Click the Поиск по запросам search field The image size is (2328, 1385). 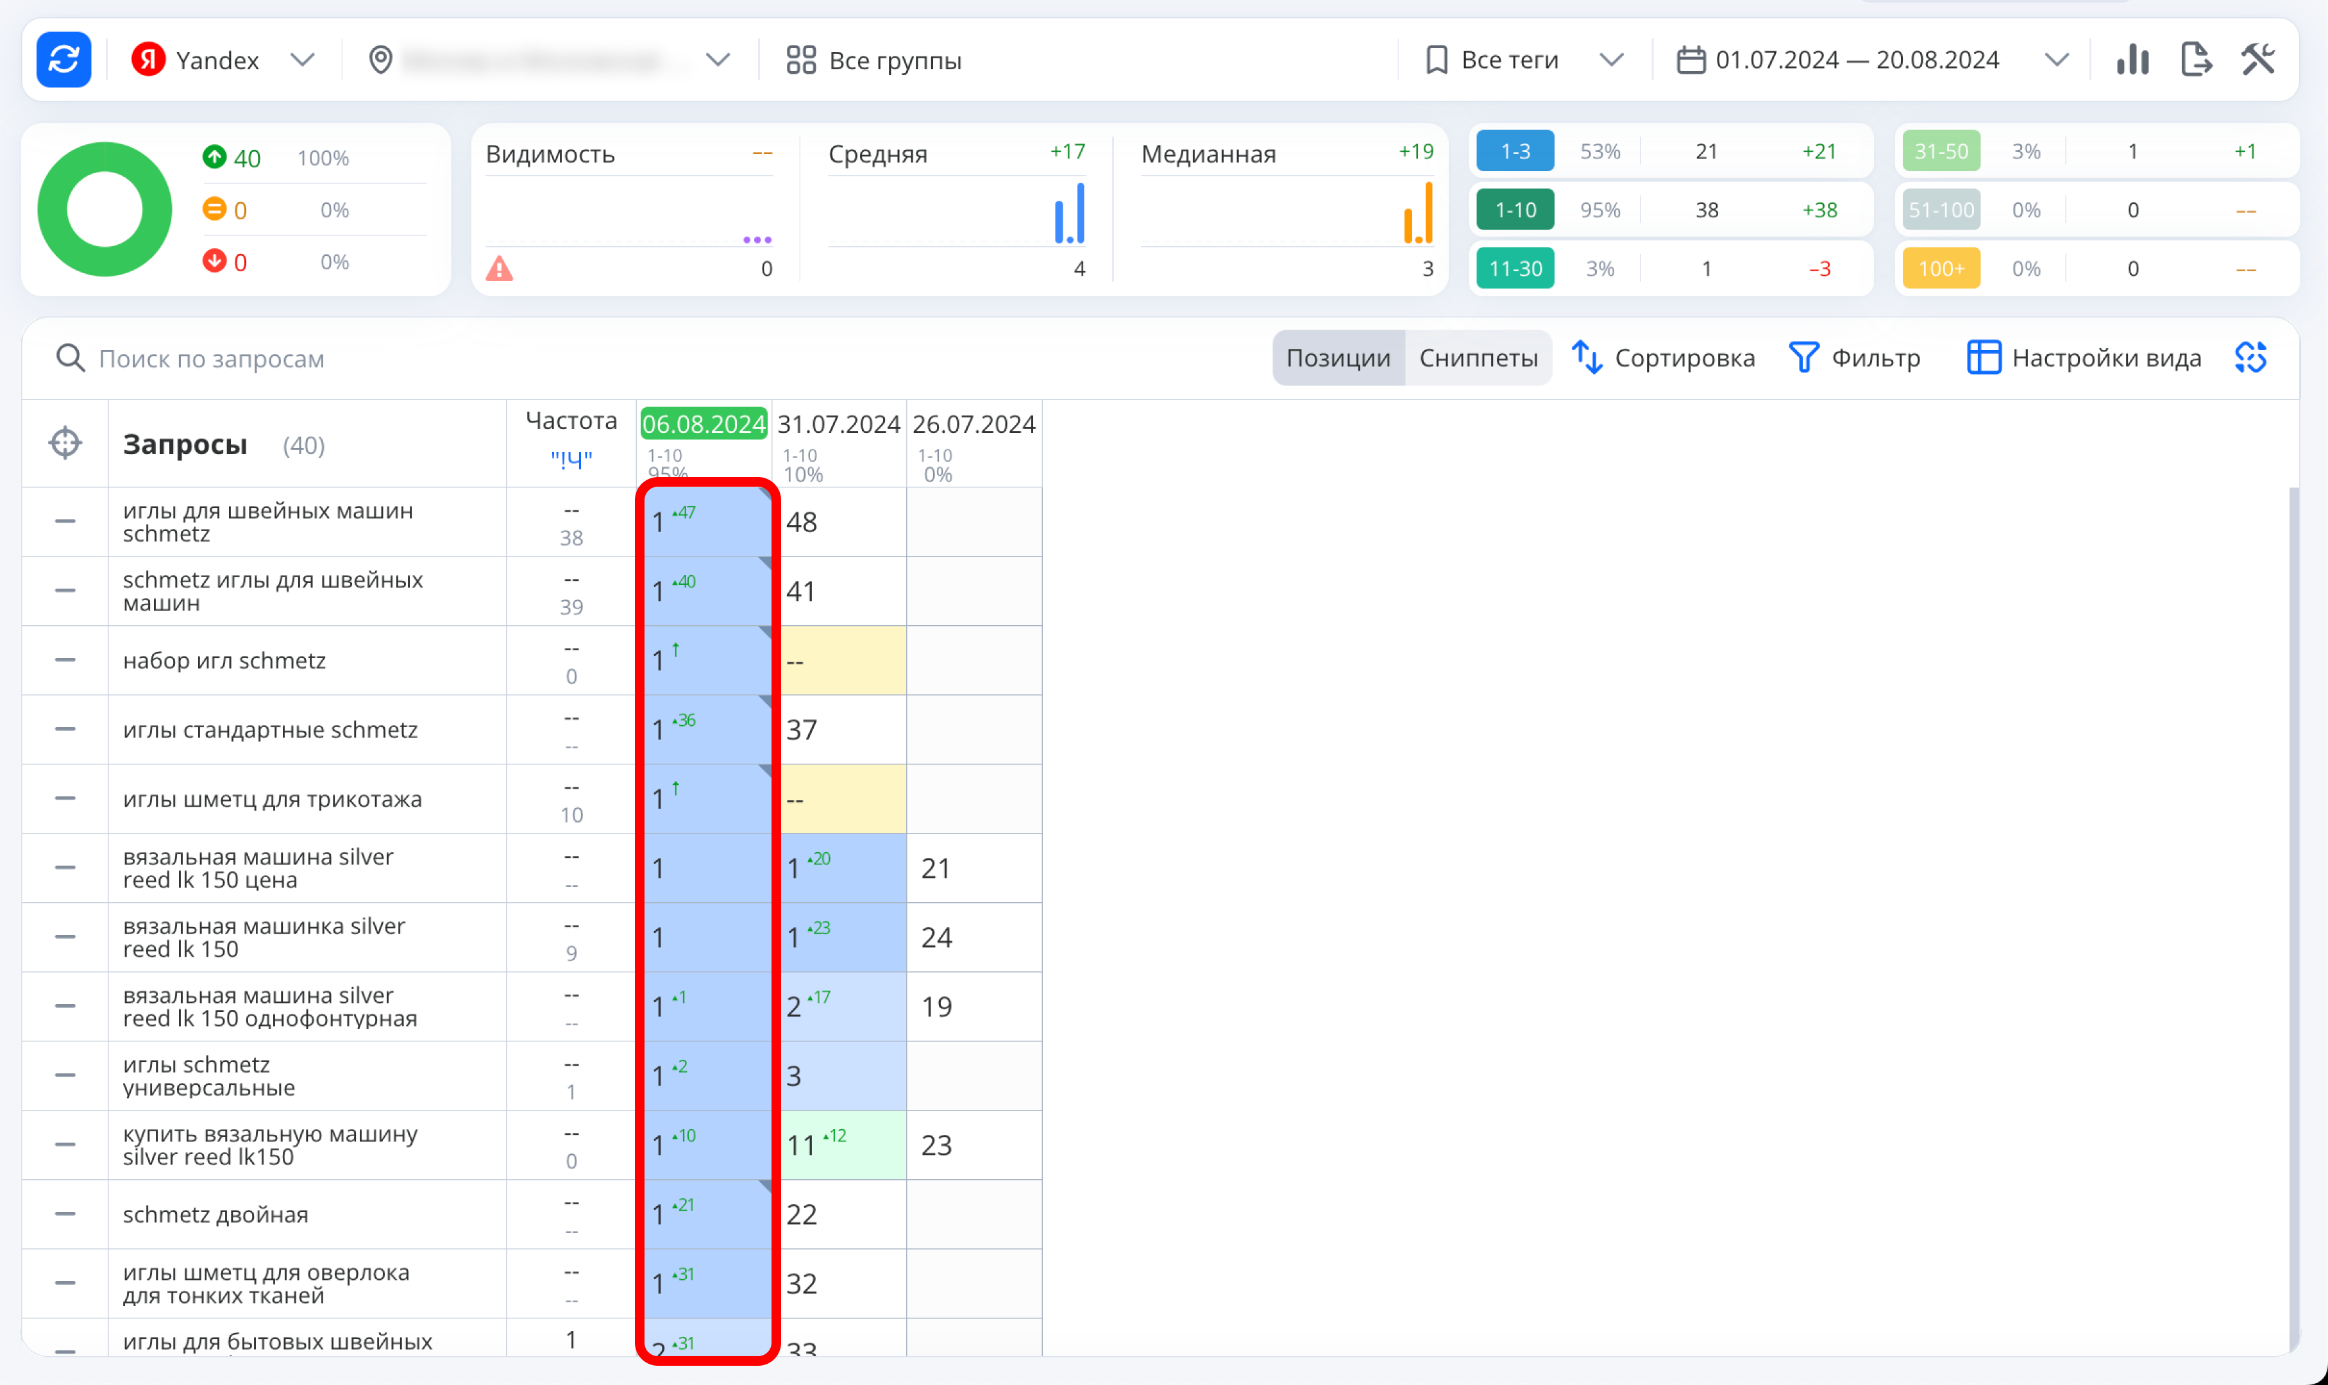212,358
